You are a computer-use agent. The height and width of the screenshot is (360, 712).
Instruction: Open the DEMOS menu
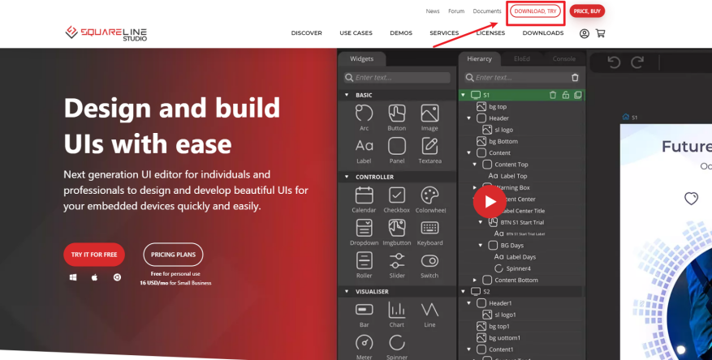coord(401,33)
